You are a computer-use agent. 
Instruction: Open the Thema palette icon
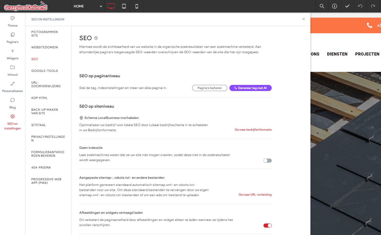tap(13, 18)
